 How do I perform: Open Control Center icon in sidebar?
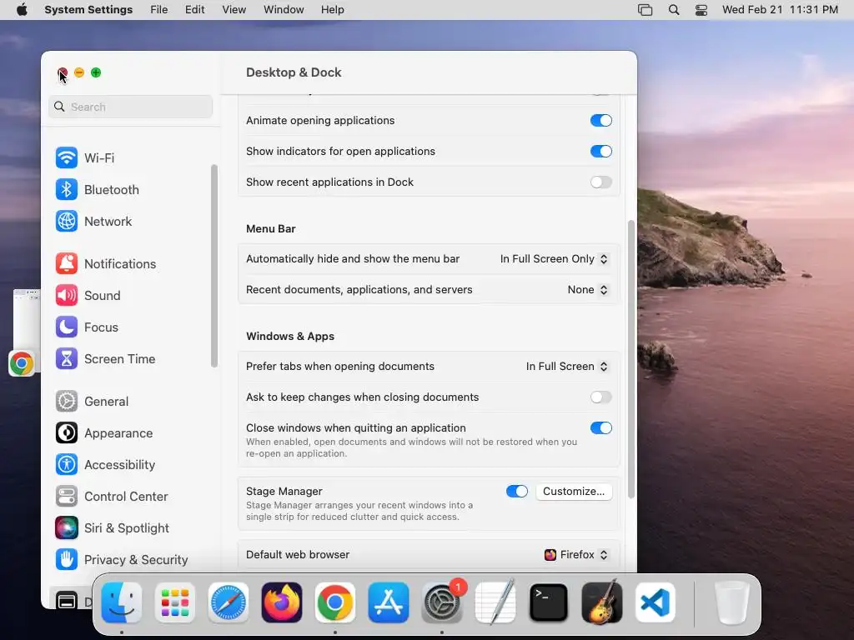(67, 497)
